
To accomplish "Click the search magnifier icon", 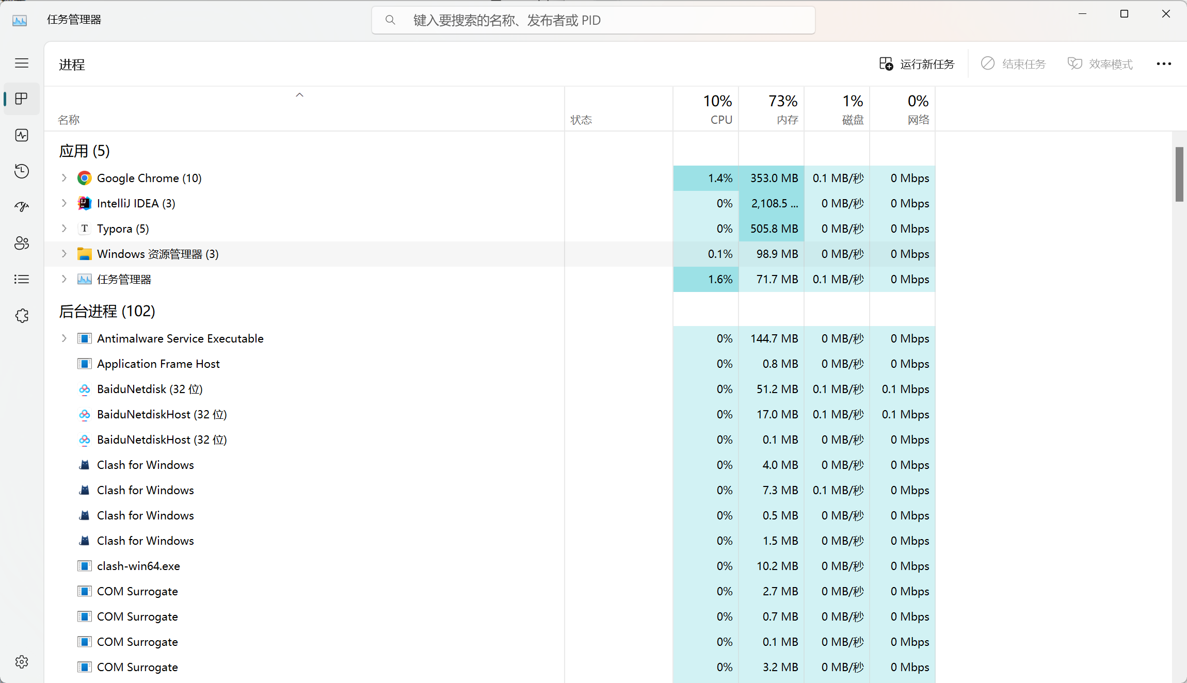I will click(x=391, y=20).
